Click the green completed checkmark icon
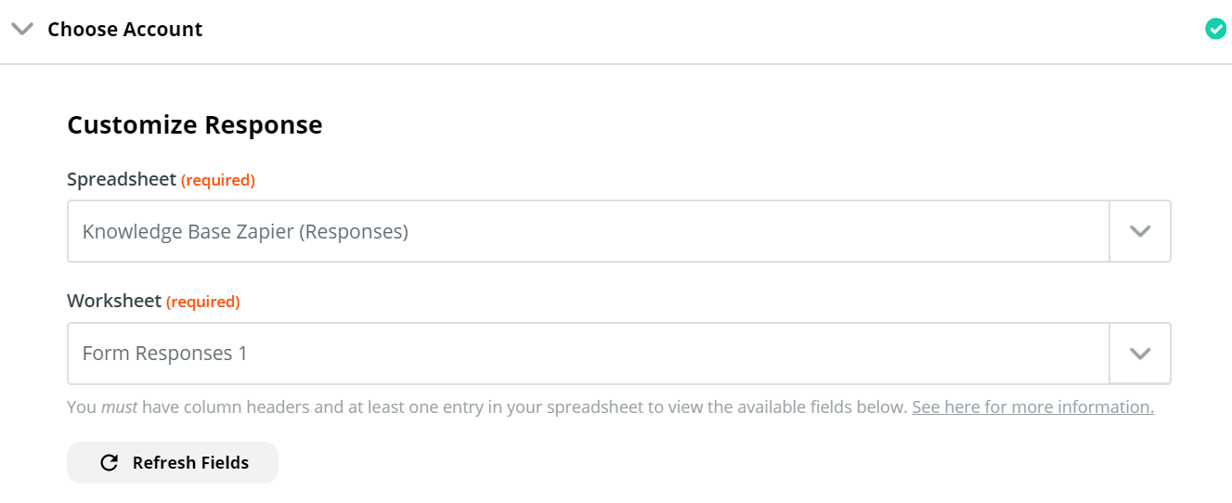 [x=1215, y=30]
